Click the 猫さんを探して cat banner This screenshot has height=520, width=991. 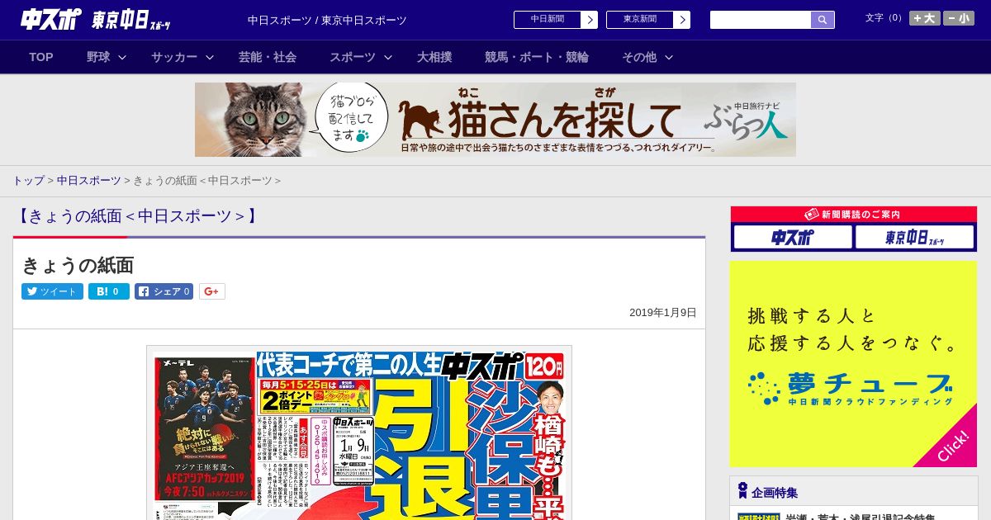(495, 120)
